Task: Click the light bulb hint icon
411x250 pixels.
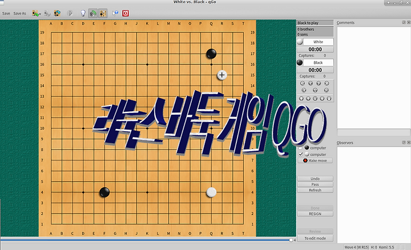Action: tap(83, 13)
